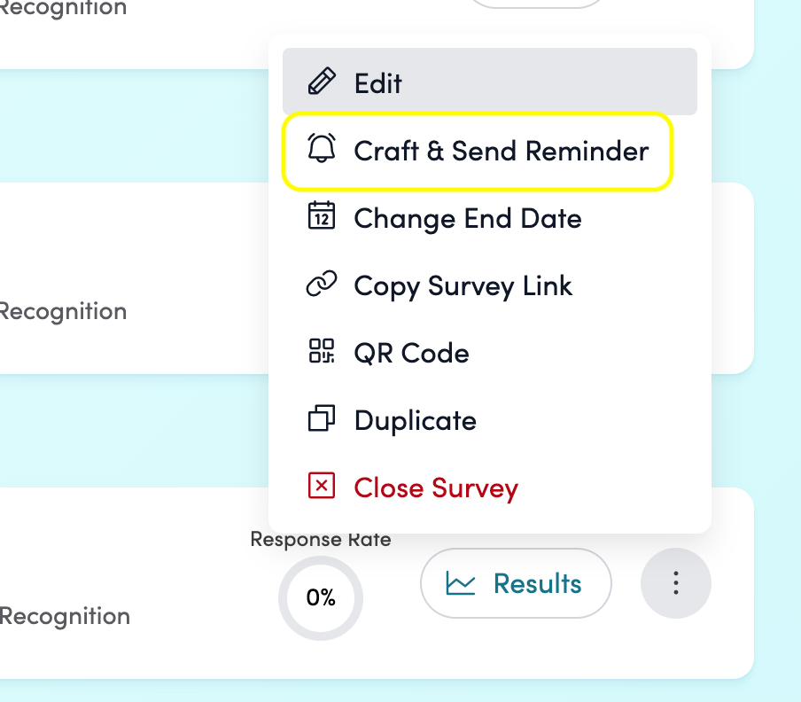Screen dimensions: 801x702
Task: Click the calendar icon for end date
Action: click(x=322, y=217)
